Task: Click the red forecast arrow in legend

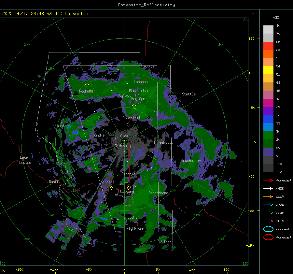Action: 268,180
